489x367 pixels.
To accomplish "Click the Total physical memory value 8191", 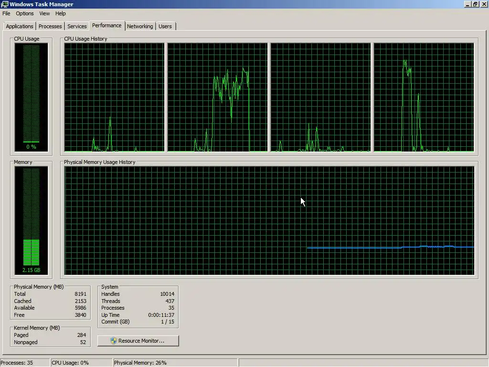I will [x=80, y=294].
